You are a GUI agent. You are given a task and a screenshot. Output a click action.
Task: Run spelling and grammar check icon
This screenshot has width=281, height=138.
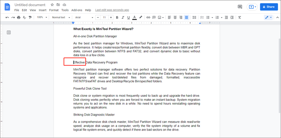(x=25, y=18)
